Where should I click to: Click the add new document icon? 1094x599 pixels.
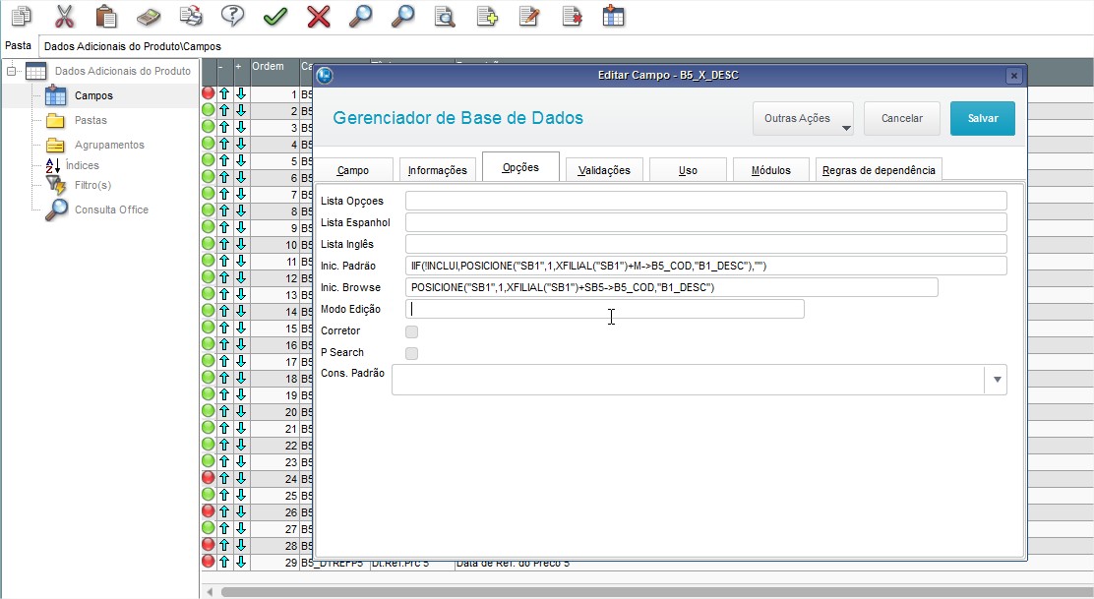pyautogui.click(x=487, y=16)
